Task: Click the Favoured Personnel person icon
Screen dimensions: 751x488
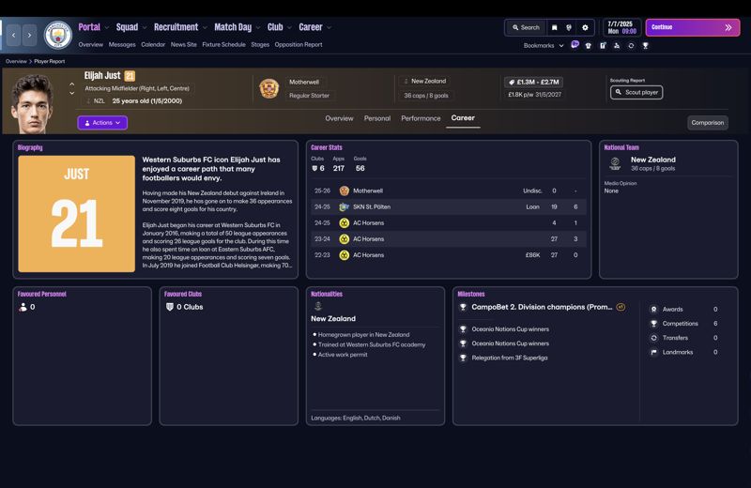Action: click(23, 307)
